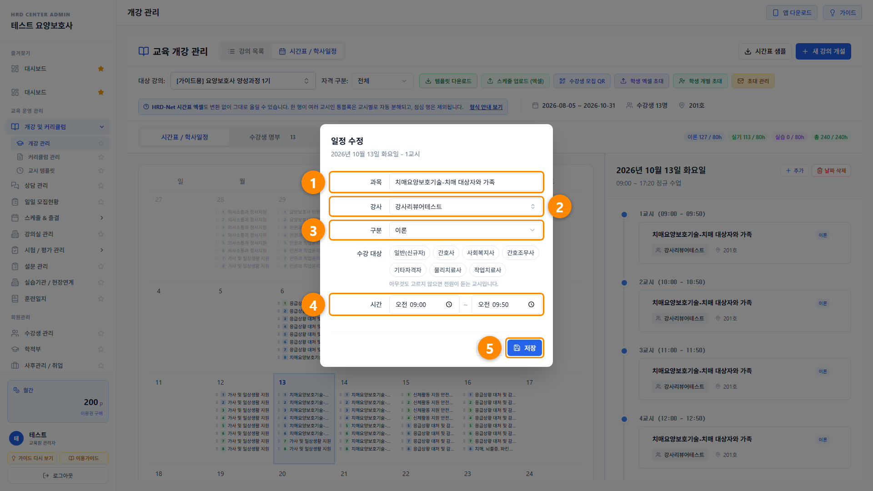Image resolution: width=873 pixels, height=491 pixels.
Task: Toggle favorite star for 일일 모집현황
Action: point(101,202)
